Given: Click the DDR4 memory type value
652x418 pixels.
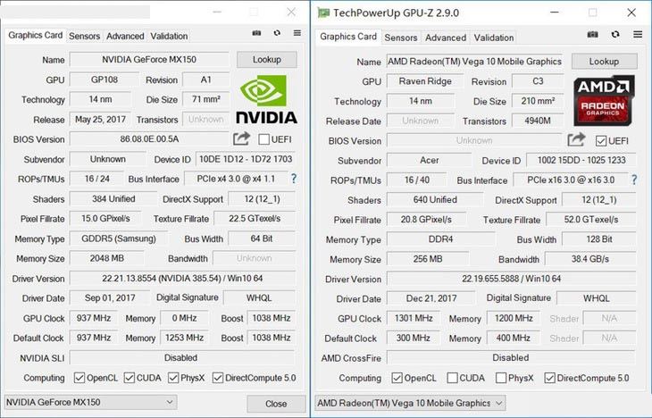Looking at the screenshot, I should [440, 239].
